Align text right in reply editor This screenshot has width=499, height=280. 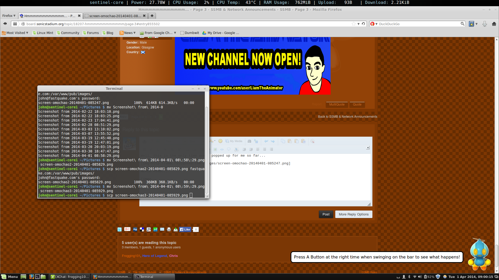271,149
